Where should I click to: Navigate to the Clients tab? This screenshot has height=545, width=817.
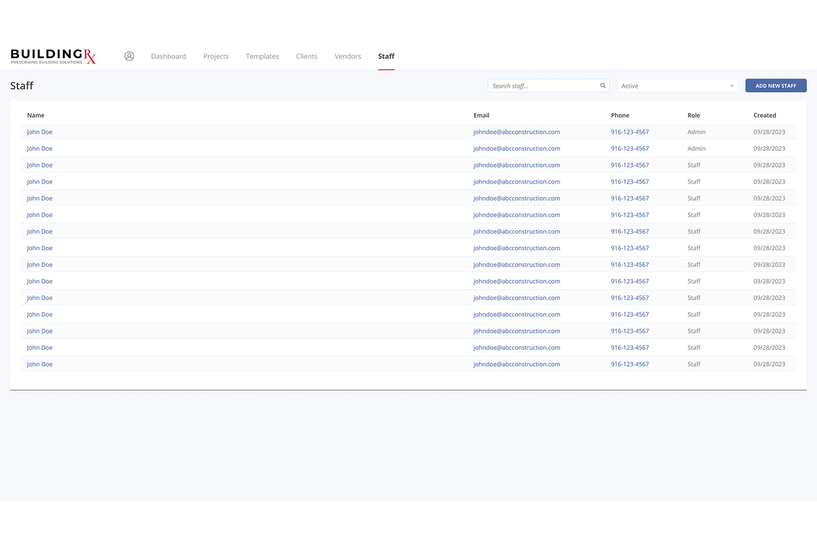point(307,56)
